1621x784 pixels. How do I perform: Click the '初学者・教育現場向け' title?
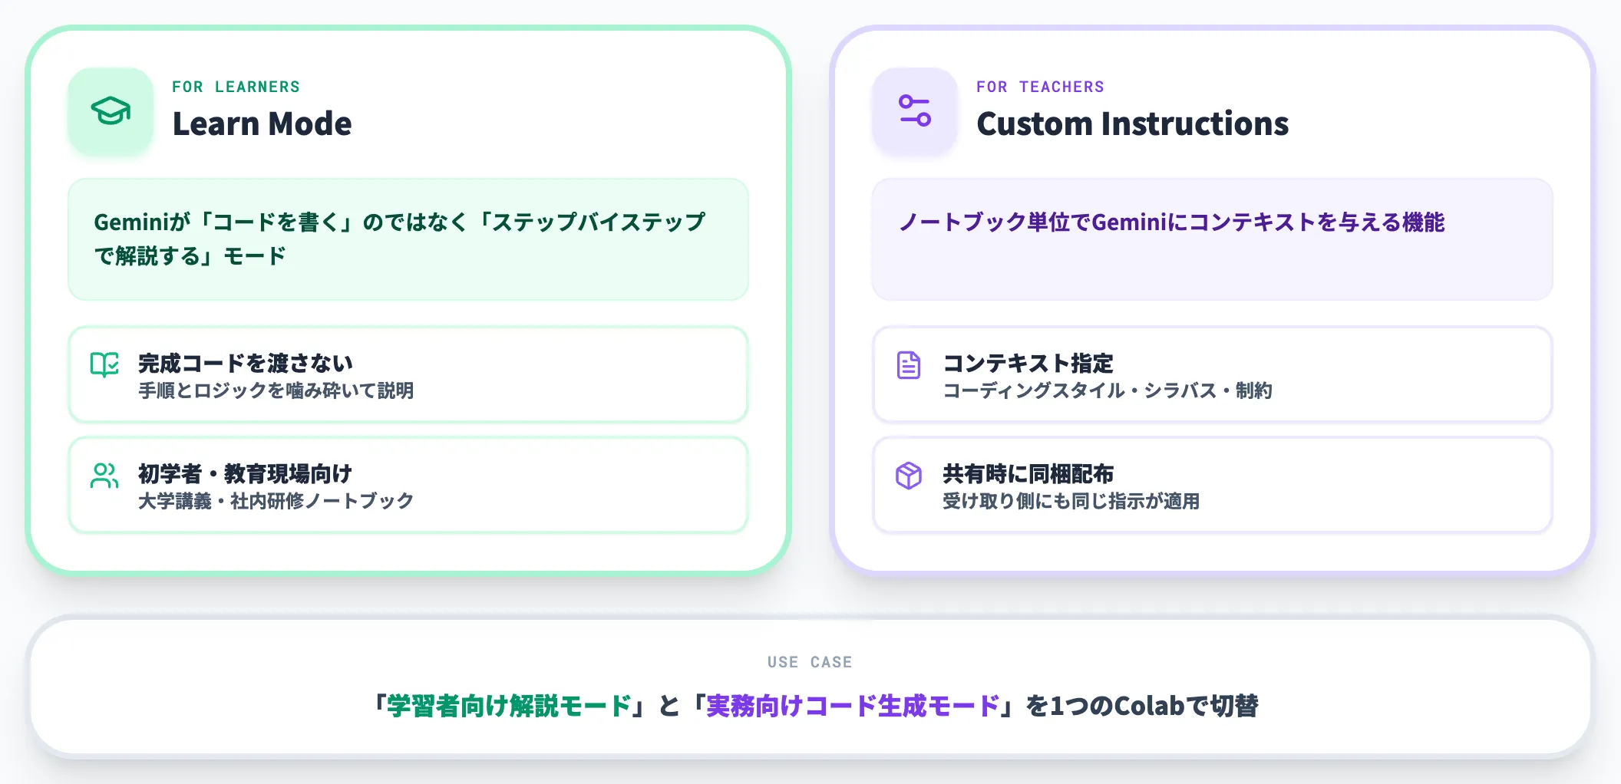[x=246, y=473]
